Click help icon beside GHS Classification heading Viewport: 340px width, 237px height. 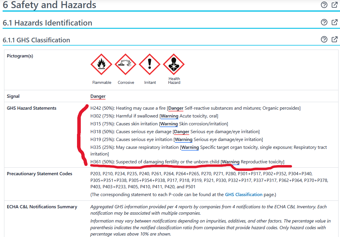tap(324, 39)
